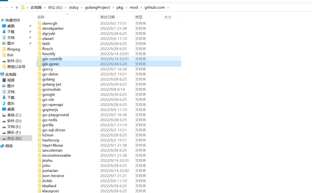Open 微信公众号 folder in navigation pane

pos(16,67)
